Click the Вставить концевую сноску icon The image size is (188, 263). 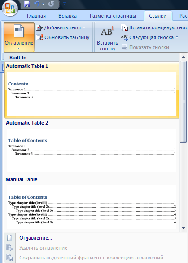(124, 27)
